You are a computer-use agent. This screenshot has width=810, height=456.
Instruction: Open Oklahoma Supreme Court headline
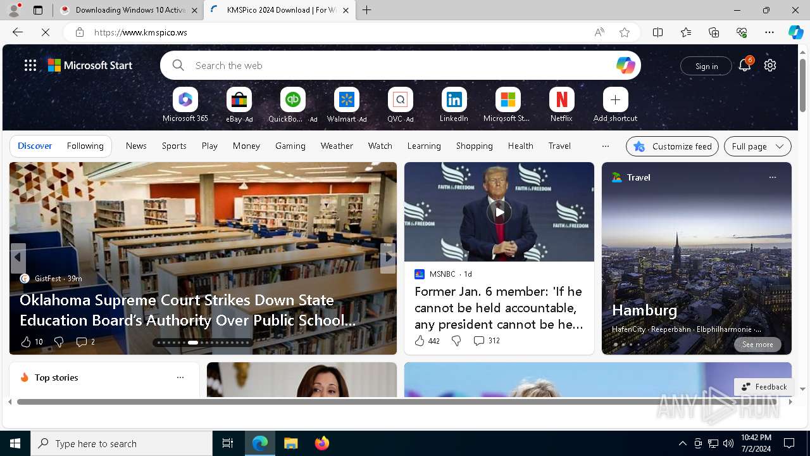(x=188, y=310)
